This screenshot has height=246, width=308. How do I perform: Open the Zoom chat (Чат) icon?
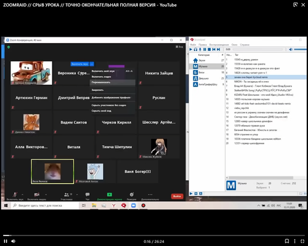click(x=87, y=196)
